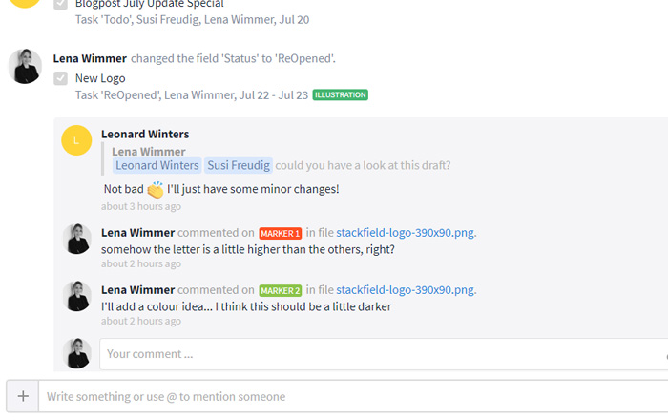The image size is (668, 420).
Task: Click the quoted Lena Wimmer name in reply
Action: pos(148,152)
